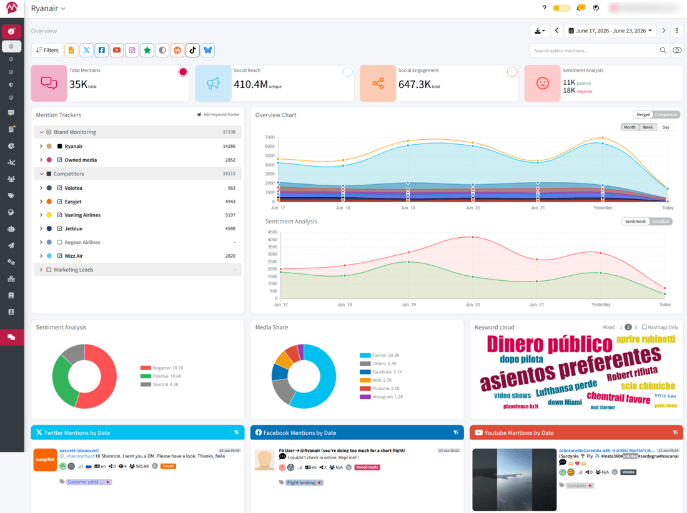Viewport: 687px width, 513px height.
Task: Click the Flight booking tag
Action: tap(305, 482)
